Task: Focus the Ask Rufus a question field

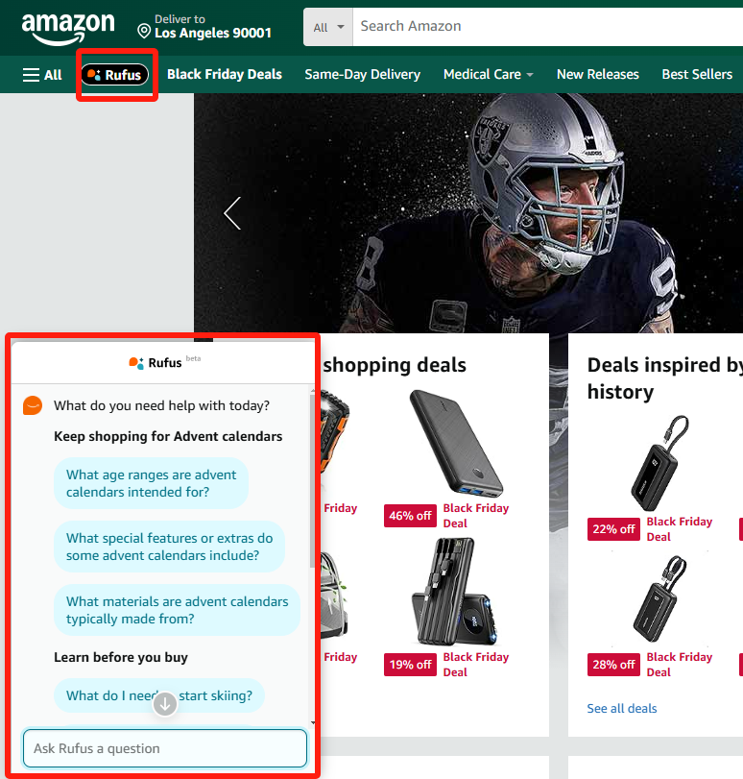Action: coord(164,748)
